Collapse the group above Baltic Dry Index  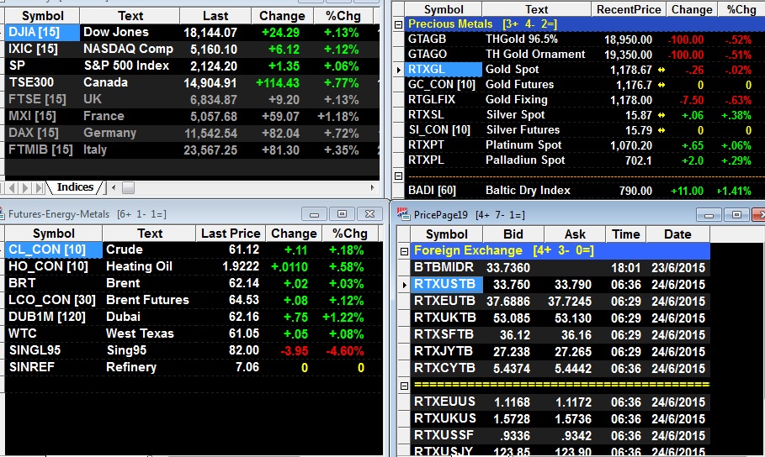tap(399, 176)
